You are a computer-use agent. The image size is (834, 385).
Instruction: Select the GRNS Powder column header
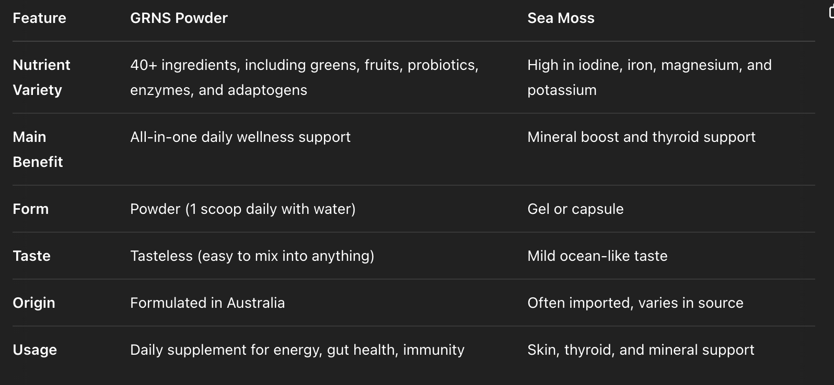(x=179, y=18)
